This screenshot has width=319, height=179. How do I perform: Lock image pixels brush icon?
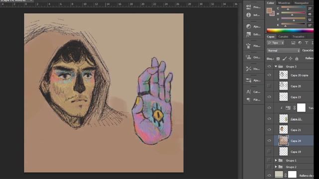285,59
